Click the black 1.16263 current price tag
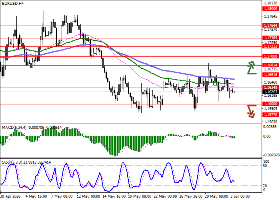Screen dimensions: 280x200 (x=270, y=92)
